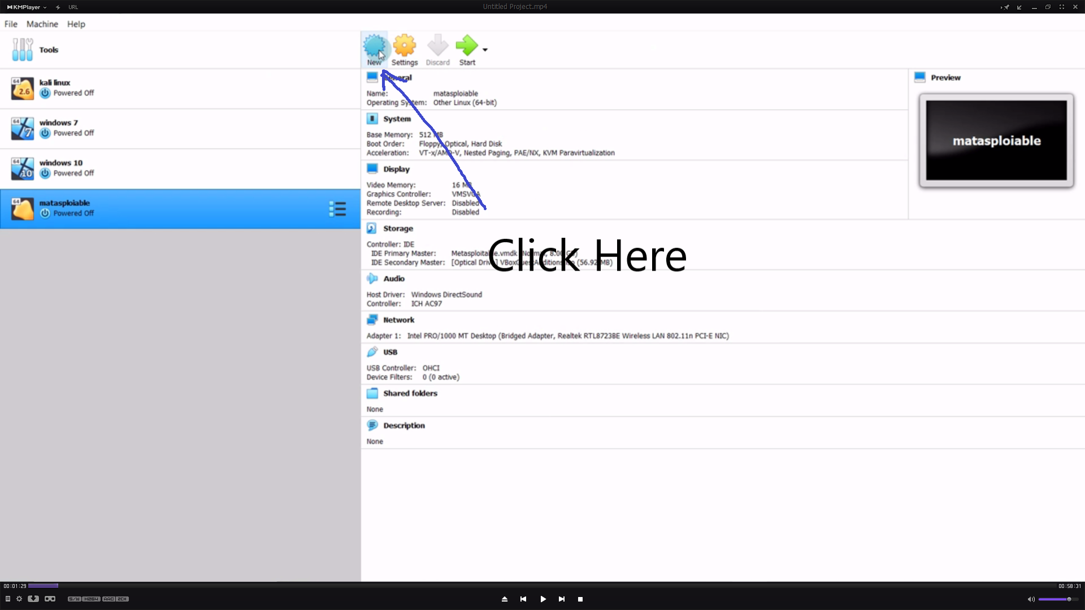The width and height of the screenshot is (1085, 610).
Task: Click the green Start arrow icon
Action: (466, 46)
